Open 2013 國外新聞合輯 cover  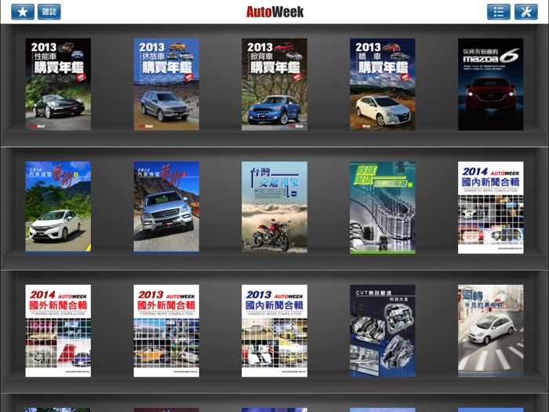[x=166, y=330]
